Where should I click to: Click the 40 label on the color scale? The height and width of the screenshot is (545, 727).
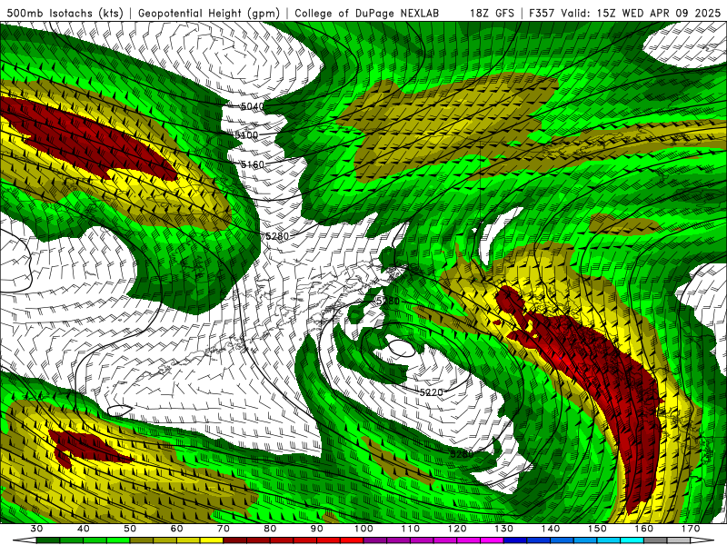pyautogui.click(x=83, y=529)
